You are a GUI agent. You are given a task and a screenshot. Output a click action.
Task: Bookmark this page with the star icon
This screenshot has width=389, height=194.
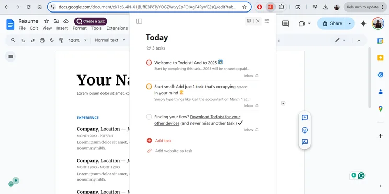244,7
